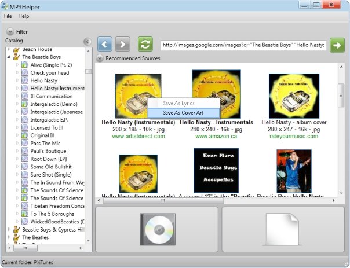
Task: Expand the Paul's Boutique node
Action: click(17, 151)
